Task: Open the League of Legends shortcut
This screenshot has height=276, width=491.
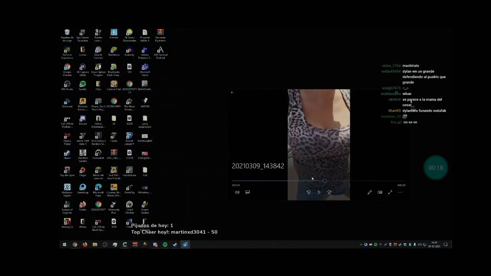Action: point(67,207)
